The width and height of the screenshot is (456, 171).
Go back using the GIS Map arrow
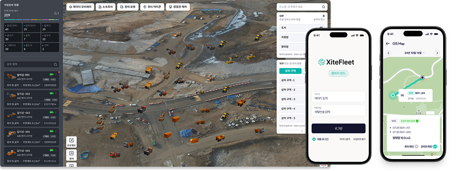pos(388,44)
